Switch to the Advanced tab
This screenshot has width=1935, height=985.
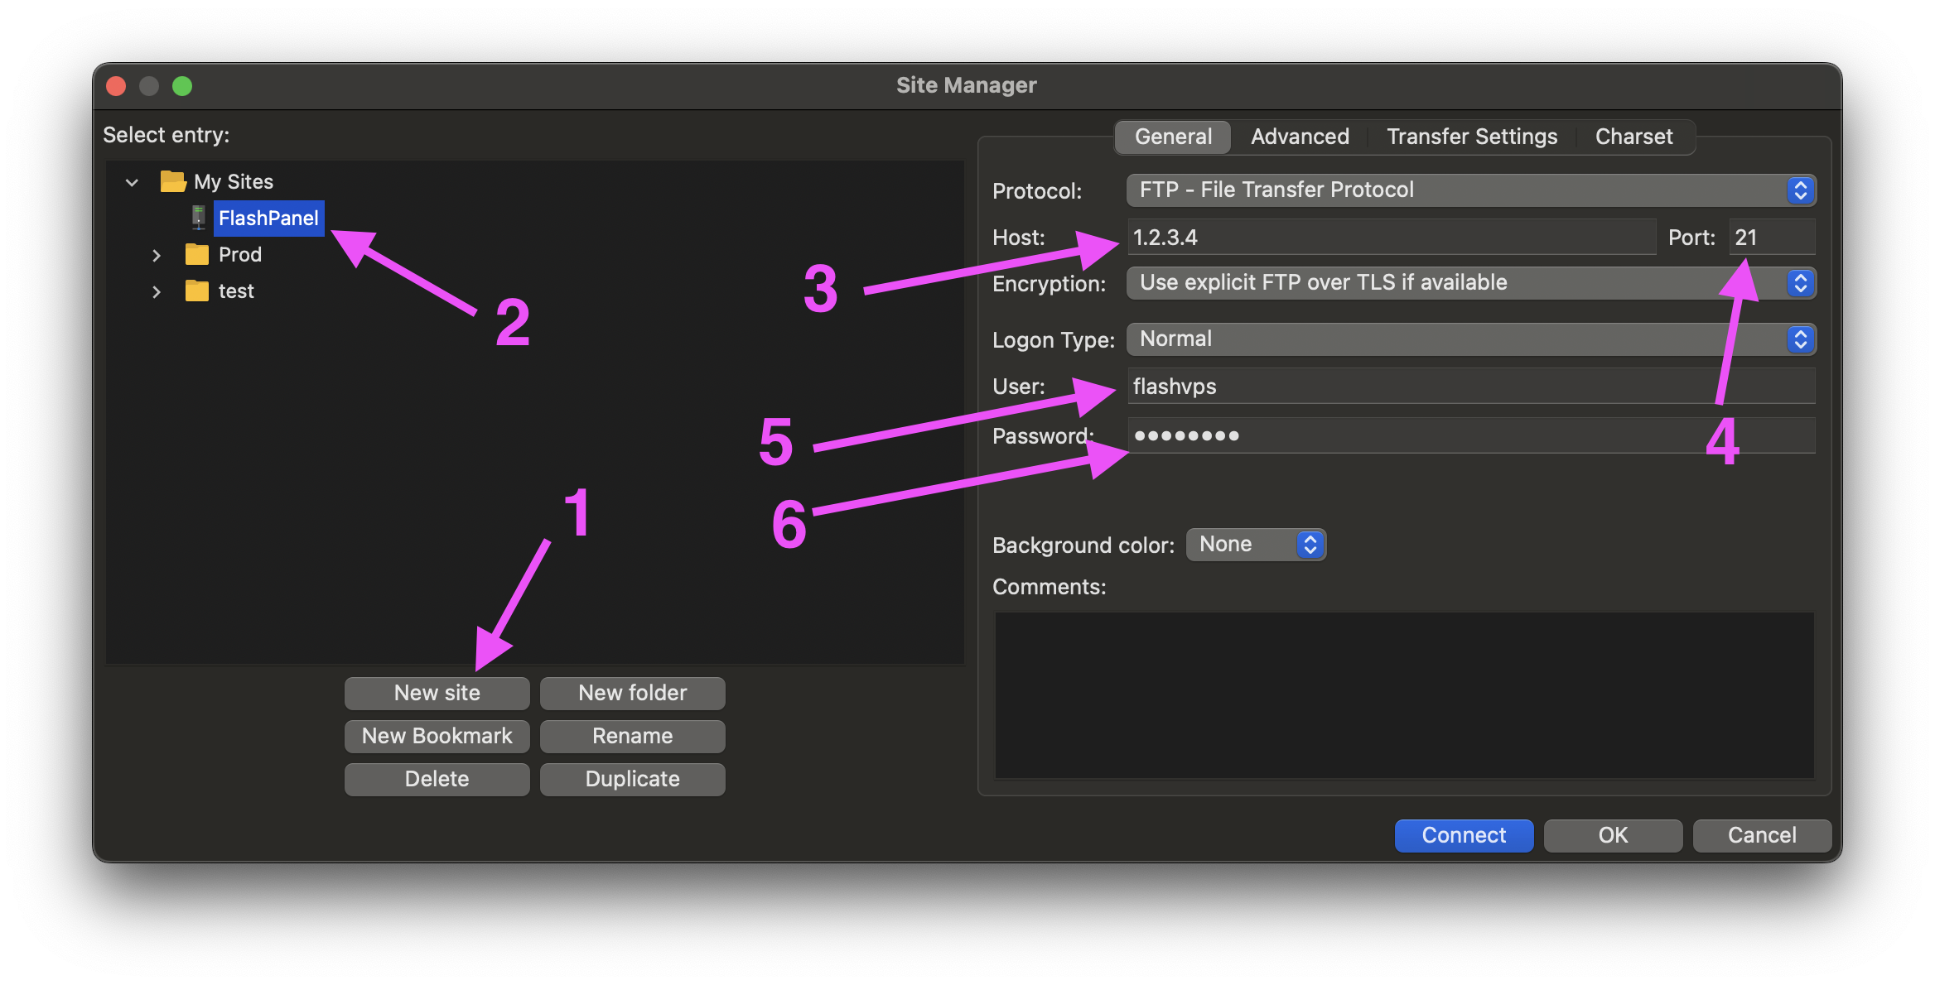pyautogui.click(x=1300, y=137)
